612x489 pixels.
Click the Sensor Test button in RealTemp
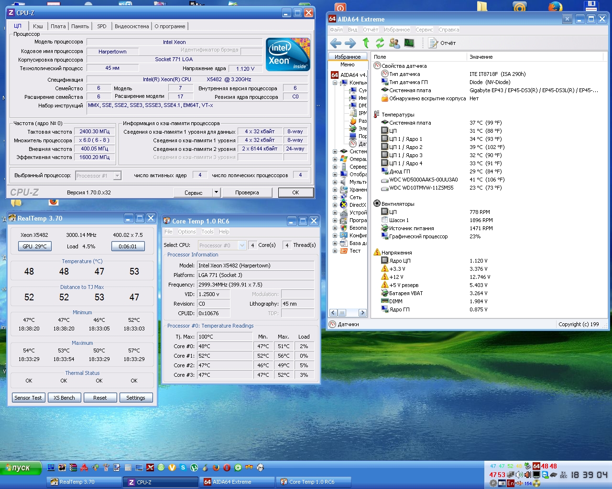click(28, 398)
